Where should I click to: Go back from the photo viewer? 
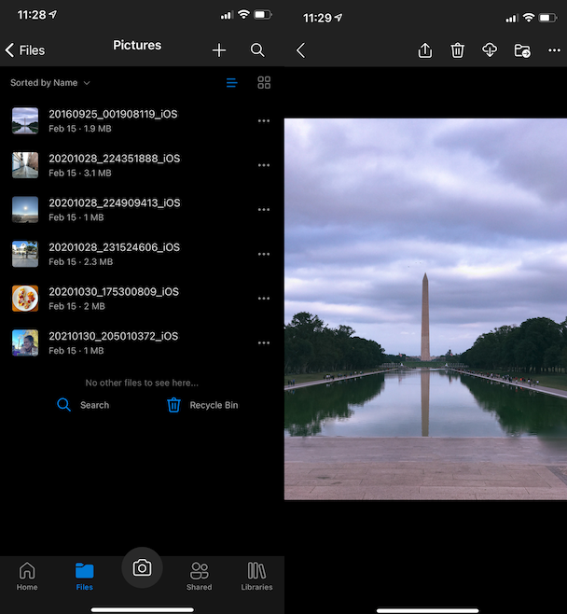(x=300, y=50)
